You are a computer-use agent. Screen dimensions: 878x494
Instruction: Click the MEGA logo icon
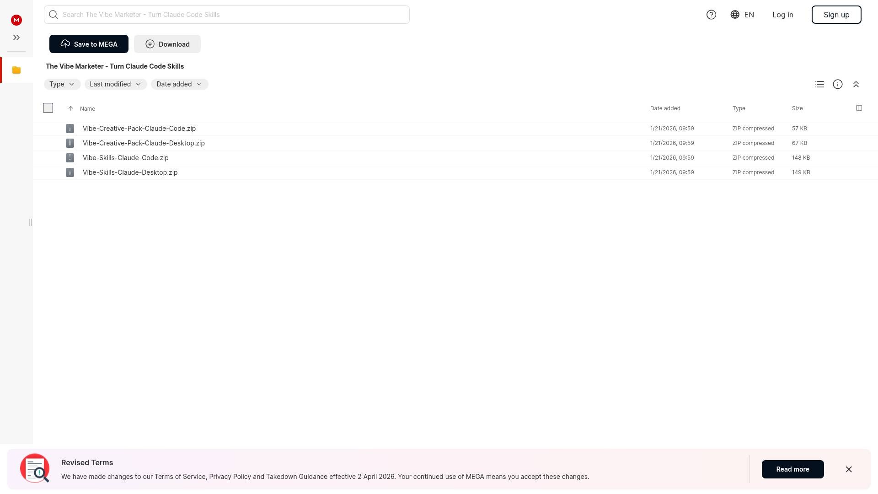[16, 20]
